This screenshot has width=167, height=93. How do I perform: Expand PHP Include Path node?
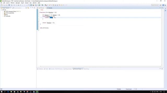click(3, 13)
